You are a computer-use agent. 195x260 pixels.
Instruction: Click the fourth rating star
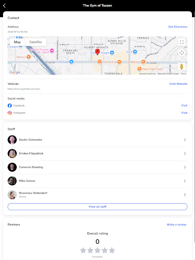click(x=105, y=250)
